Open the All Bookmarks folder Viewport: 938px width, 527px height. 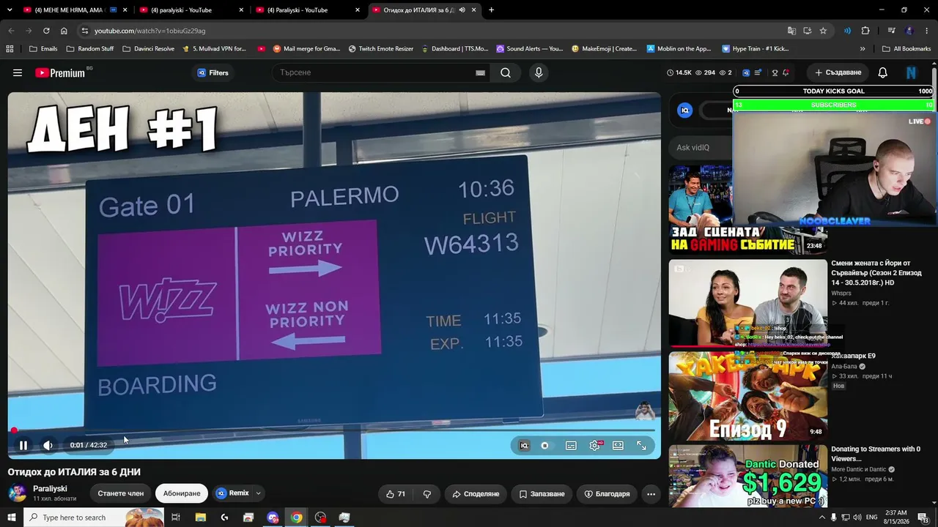(906, 49)
